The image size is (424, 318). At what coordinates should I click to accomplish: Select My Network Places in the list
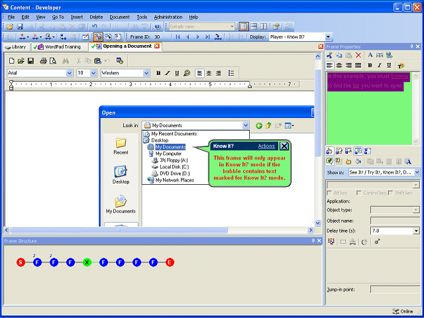pyautogui.click(x=171, y=180)
